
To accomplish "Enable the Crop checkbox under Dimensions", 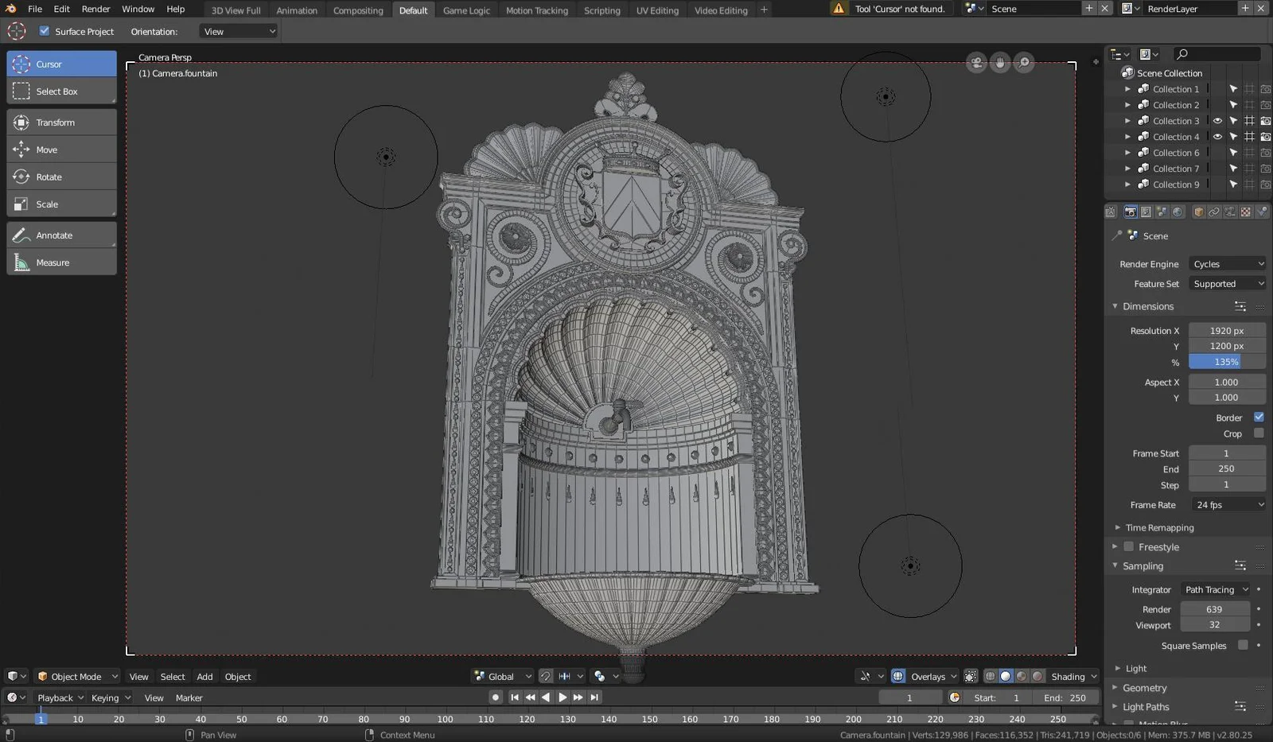I will tap(1258, 433).
